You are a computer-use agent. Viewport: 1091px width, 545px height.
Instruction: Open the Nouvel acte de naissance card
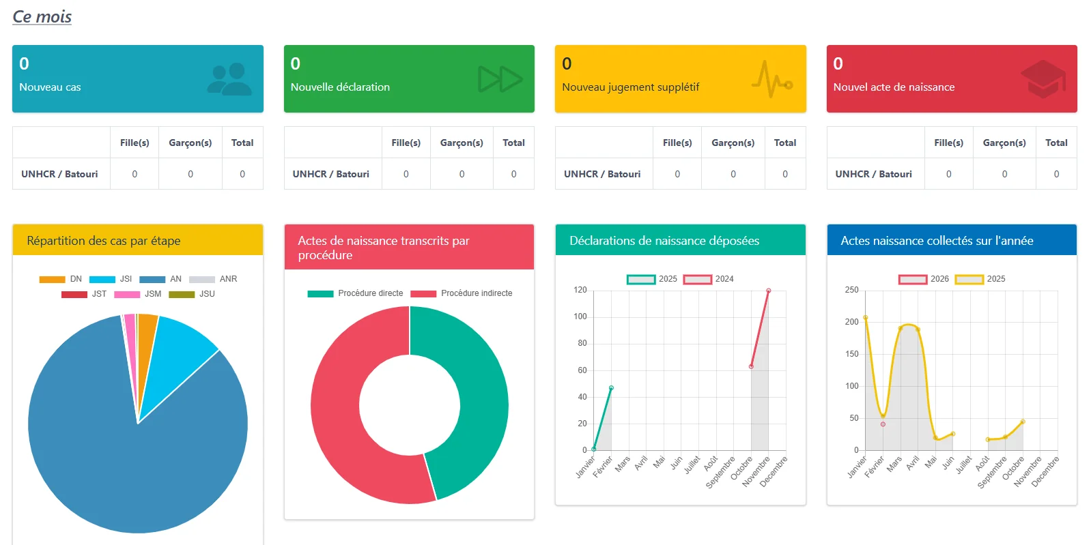click(952, 79)
